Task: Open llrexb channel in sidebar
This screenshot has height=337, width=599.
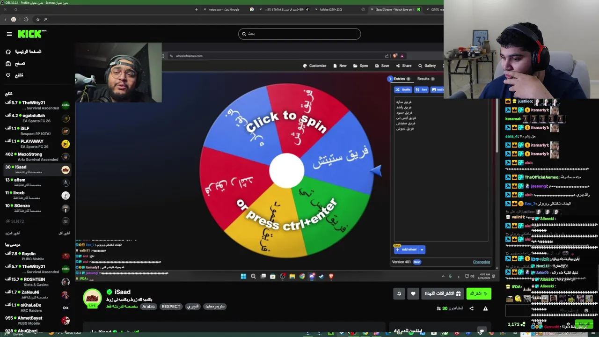Action: click(x=37, y=195)
